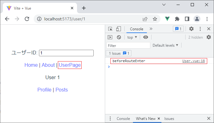Open the tab search chevron
214x123 pixels.
tap(164, 5)
